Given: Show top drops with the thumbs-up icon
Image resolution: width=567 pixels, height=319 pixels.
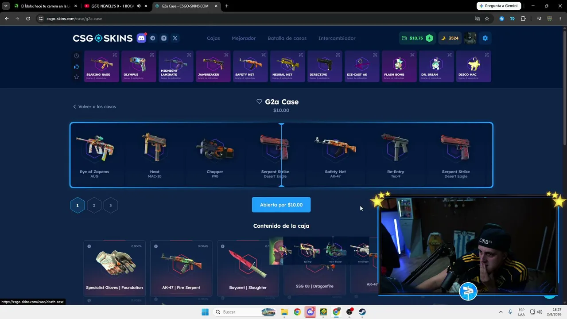Looking at the screenshot, I should tap(77, 66).
